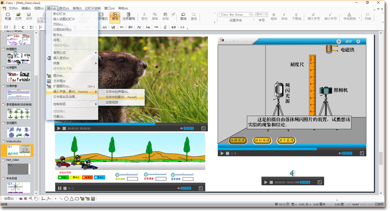
Task: Open the Times New Roman font dropdown
Action: point(251,15)
